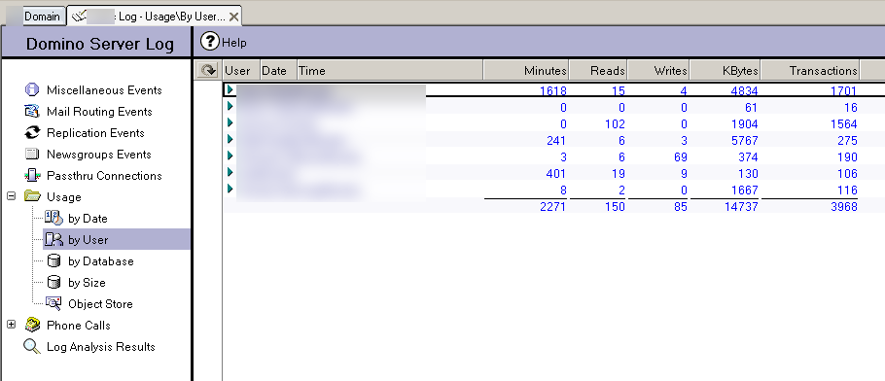
Task: Click the Reads column header
Action: point(599,71)
